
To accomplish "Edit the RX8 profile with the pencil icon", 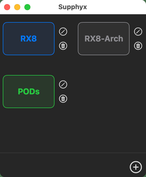I will pos(63,32).
